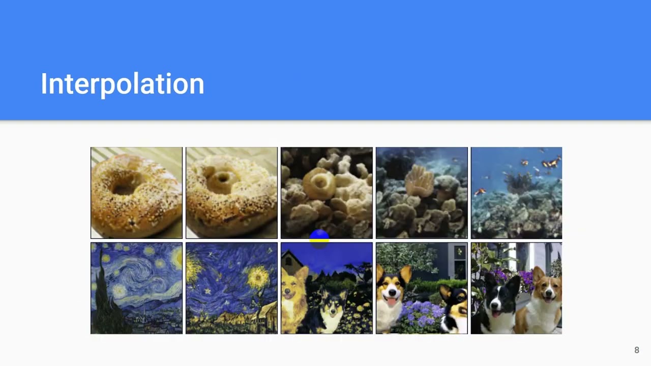Click the slide number 8

(637, 350)
